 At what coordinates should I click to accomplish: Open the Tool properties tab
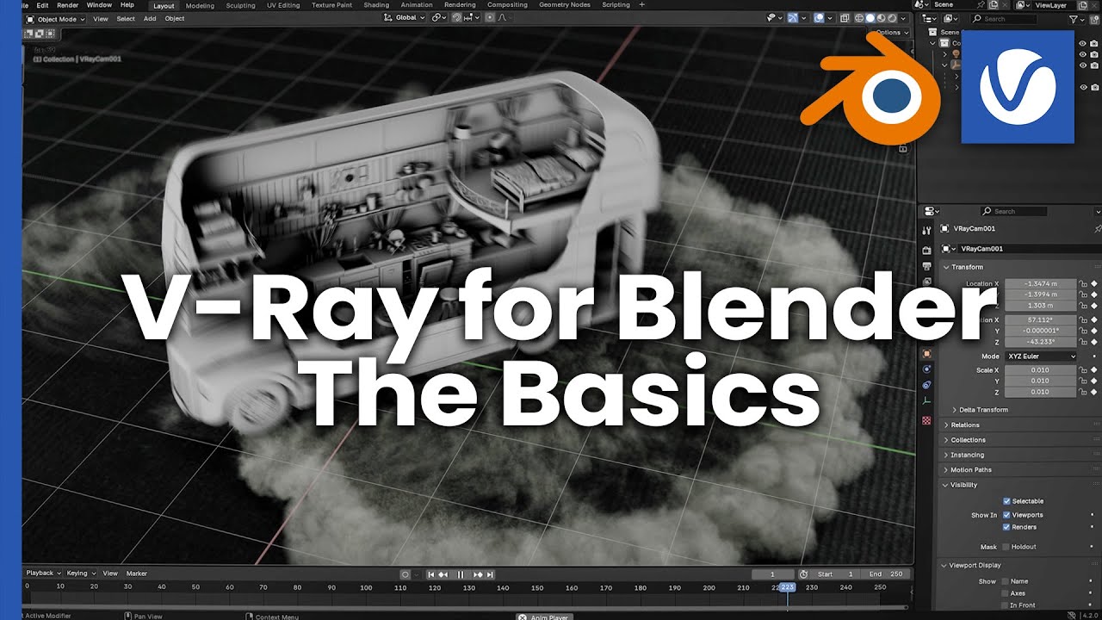[926, 230]
